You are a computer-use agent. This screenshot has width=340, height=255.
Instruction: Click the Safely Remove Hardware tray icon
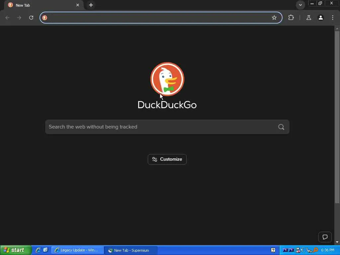pyautogui.click(x=309, y=250)
